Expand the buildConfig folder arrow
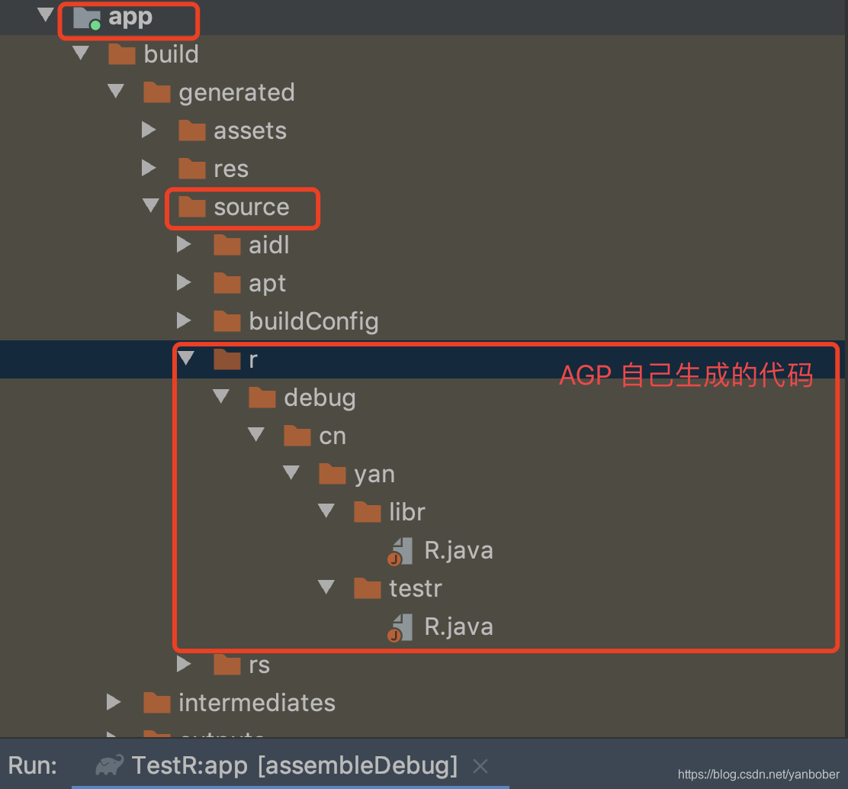848x789 pixels. point(184,321)
